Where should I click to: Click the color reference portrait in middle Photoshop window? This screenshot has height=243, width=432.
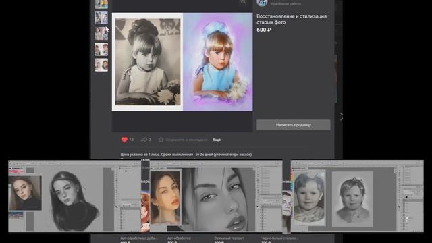pyautogui.click(x=165, y=198)
